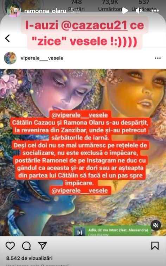View the 8.542 de vizualizări count
This screenshot has width=166, height=266.
[29, 258]
